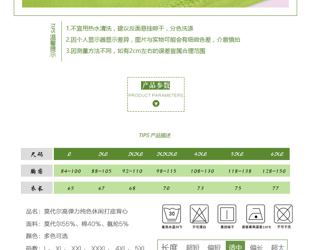Click the highlighted 适中 length option
The image size is (313, 250).
point(235,245)
